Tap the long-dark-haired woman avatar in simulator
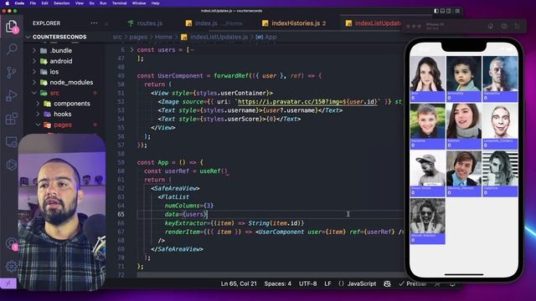This screenshot has width=536, height=301. (427, 74)
